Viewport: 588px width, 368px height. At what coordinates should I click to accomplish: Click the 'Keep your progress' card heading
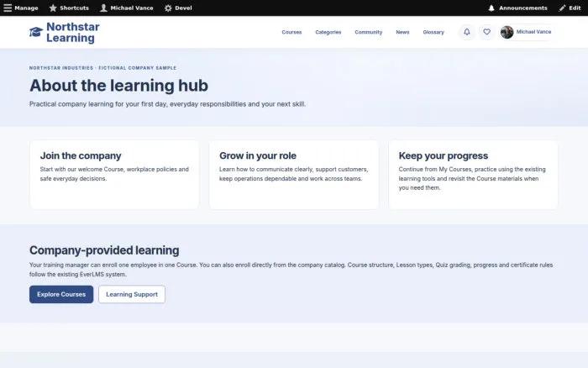click(x=444, y=155)
